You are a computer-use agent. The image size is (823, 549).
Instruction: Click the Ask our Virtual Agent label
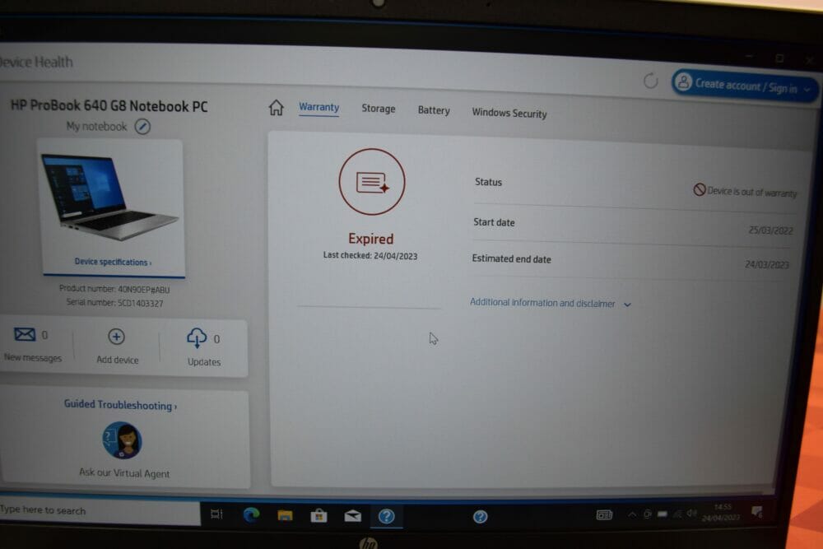pyautogui.click(x=124, y=473)
